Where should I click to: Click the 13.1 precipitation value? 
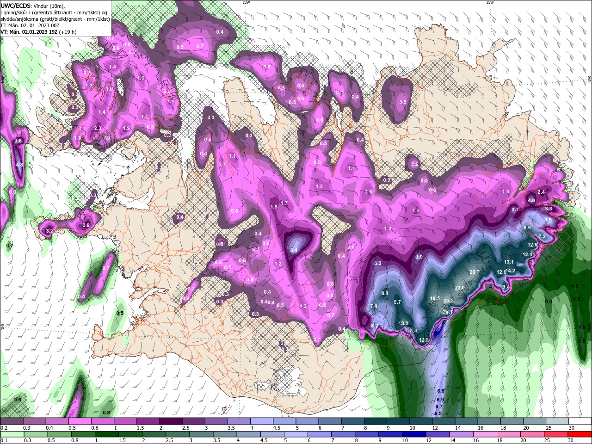point(509,262)
